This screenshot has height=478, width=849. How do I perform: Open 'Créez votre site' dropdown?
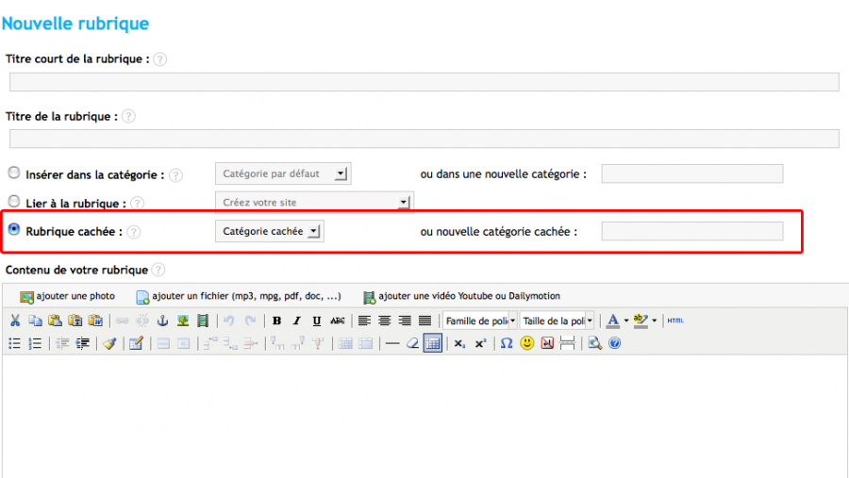(314, 203)
